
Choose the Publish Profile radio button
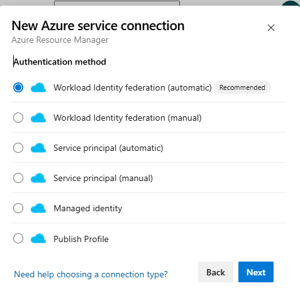18,238
